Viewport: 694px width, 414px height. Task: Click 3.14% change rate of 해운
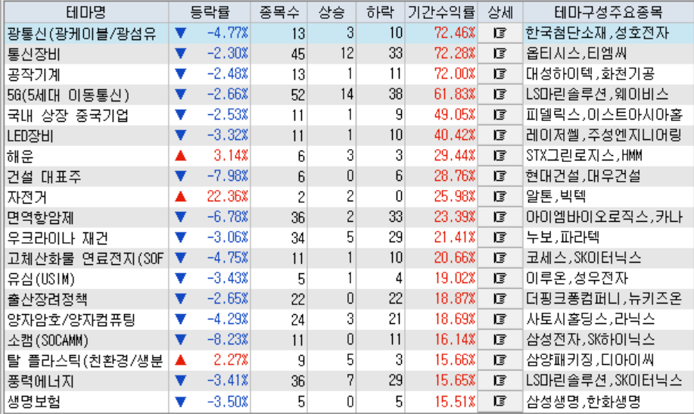pyautogui.click(x=231, y=156)
